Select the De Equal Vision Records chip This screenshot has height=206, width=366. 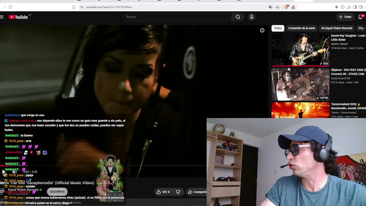337,28
